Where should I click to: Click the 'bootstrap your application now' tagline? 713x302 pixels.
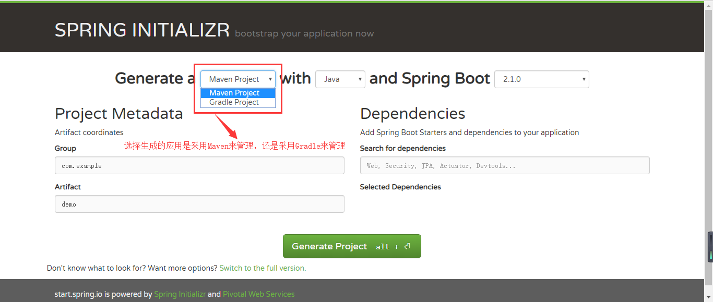tap(304, 33)
